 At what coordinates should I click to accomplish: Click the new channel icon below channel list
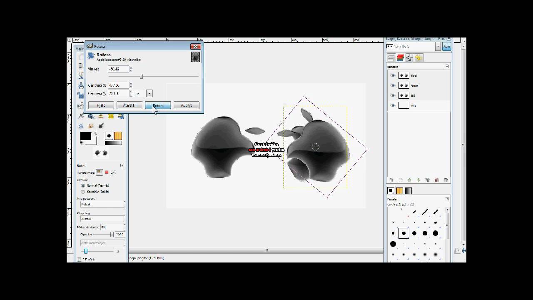400,180
